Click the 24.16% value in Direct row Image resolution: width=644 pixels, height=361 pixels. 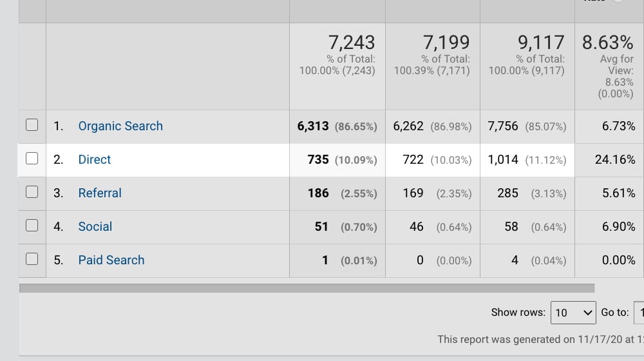pyautogui.click(x=615, y=160)
